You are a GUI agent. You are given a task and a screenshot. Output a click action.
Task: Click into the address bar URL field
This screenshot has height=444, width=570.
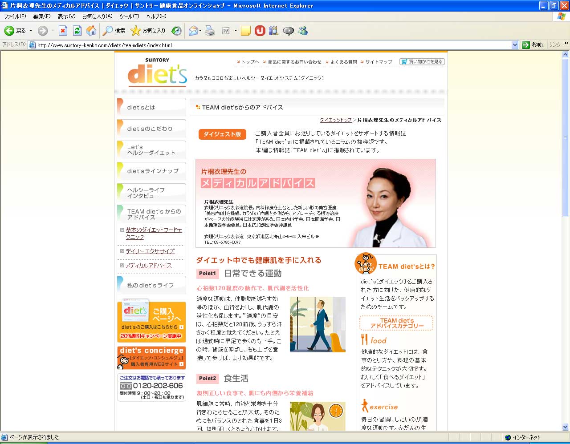click(x=267, y=45)
